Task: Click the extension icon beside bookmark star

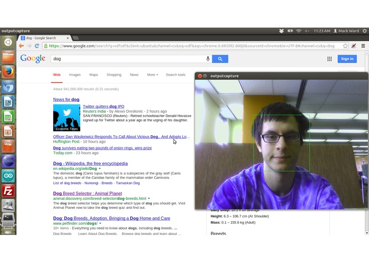Action: [354, 46]
